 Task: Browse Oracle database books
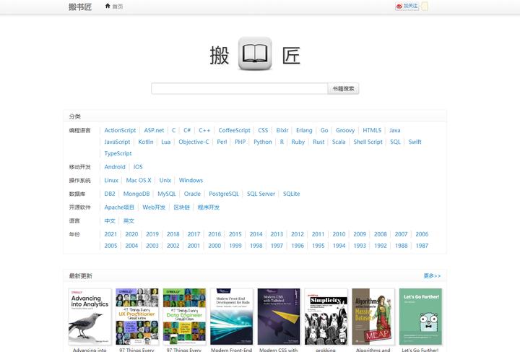pos(192,194)
